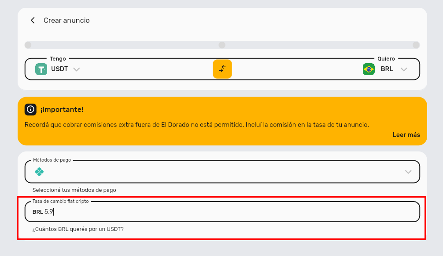Swap currencies with the yellow exchange button

coord(222,69)
